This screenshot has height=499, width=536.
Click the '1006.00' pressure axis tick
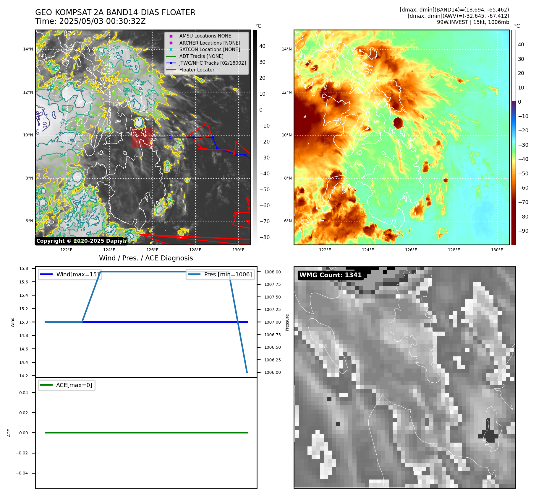[x=273, y=372]
